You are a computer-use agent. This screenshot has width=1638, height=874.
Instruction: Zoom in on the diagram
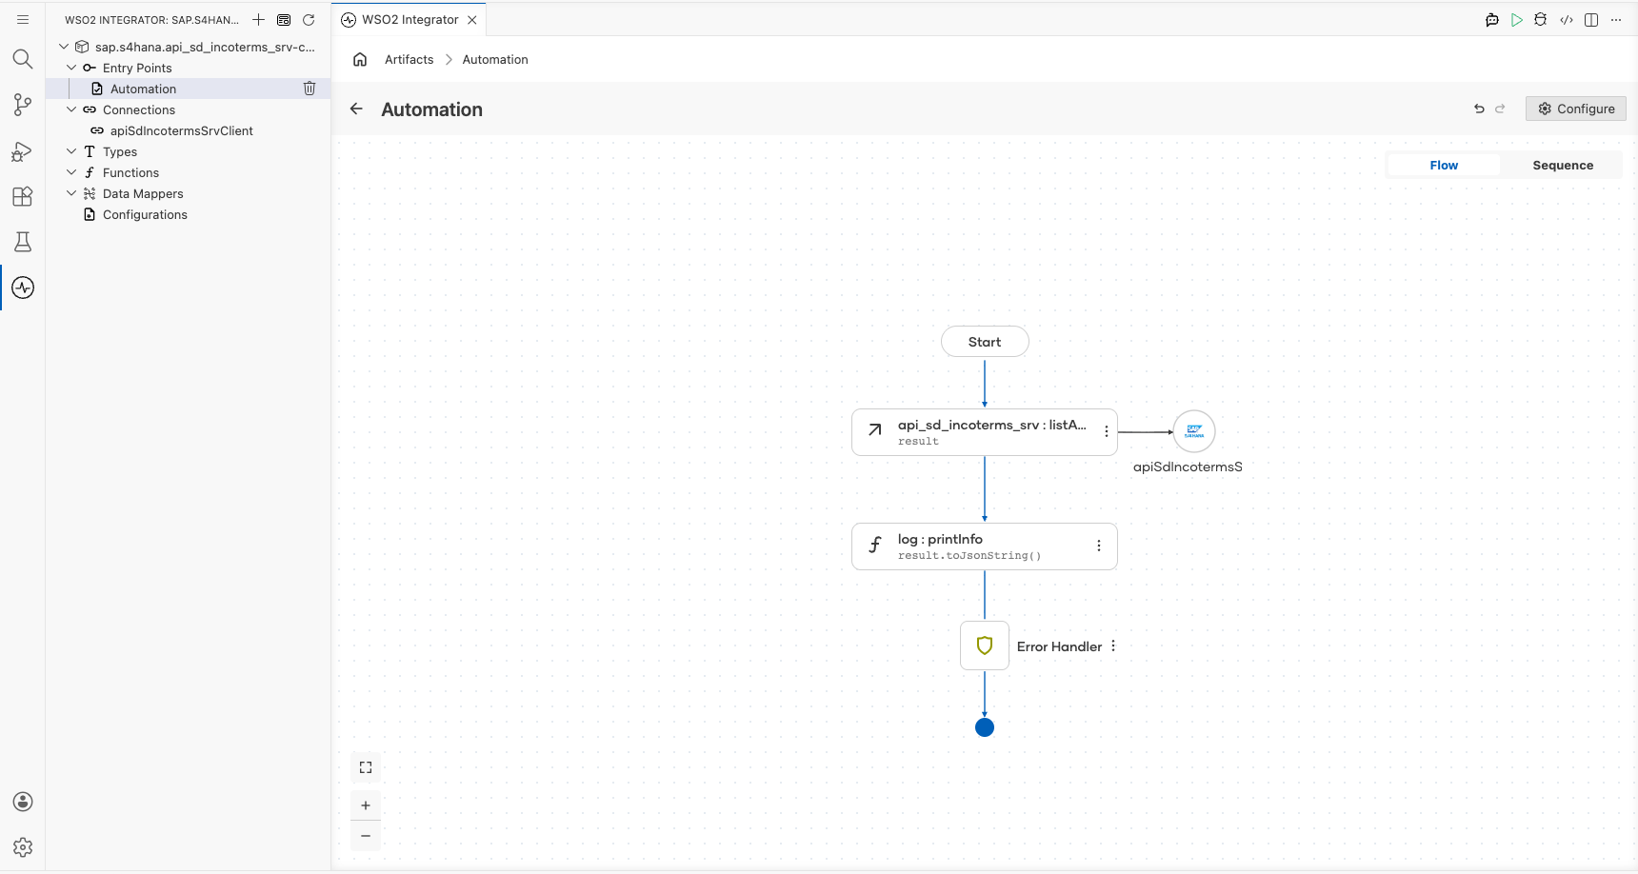pos(366,805)
